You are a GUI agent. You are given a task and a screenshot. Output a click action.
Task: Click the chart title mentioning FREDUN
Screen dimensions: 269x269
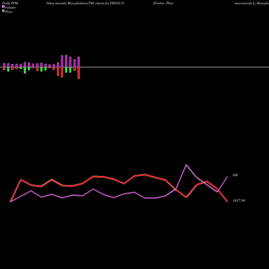(85, 3)
